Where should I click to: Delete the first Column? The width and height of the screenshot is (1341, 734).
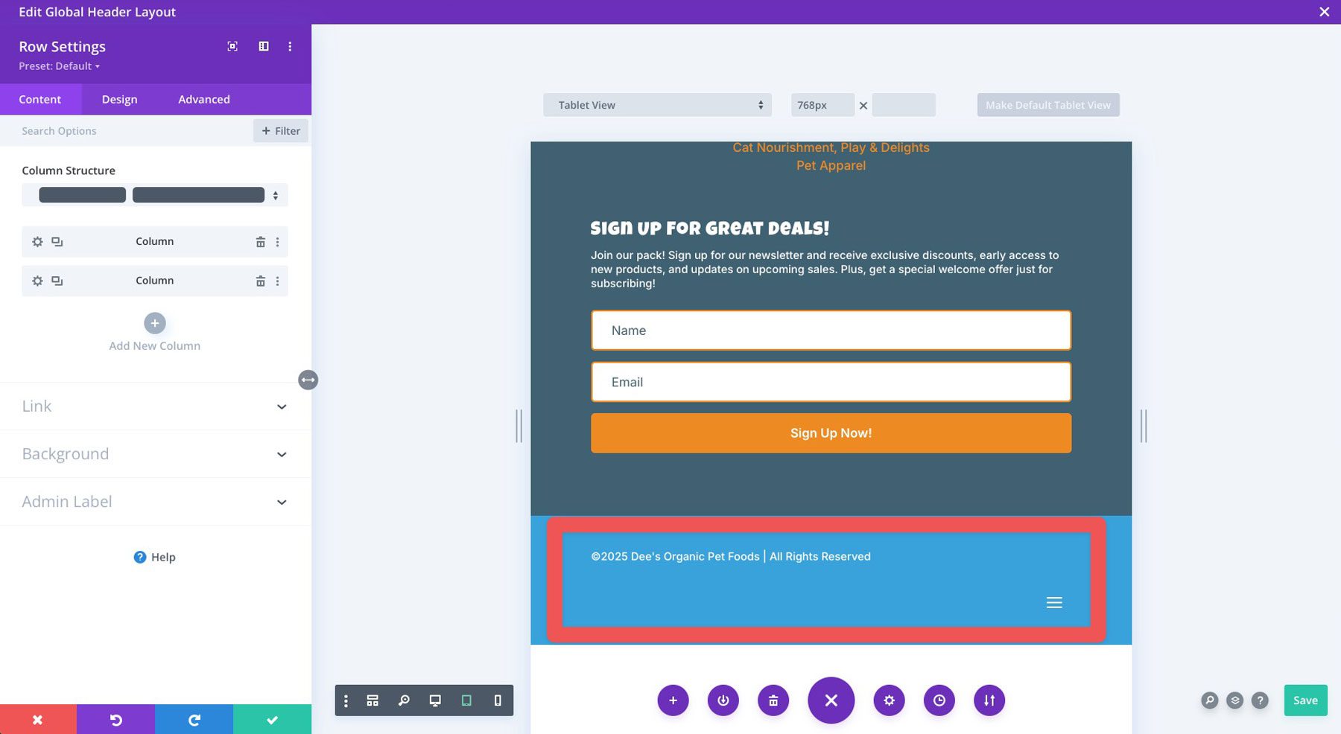coord(260,241)
